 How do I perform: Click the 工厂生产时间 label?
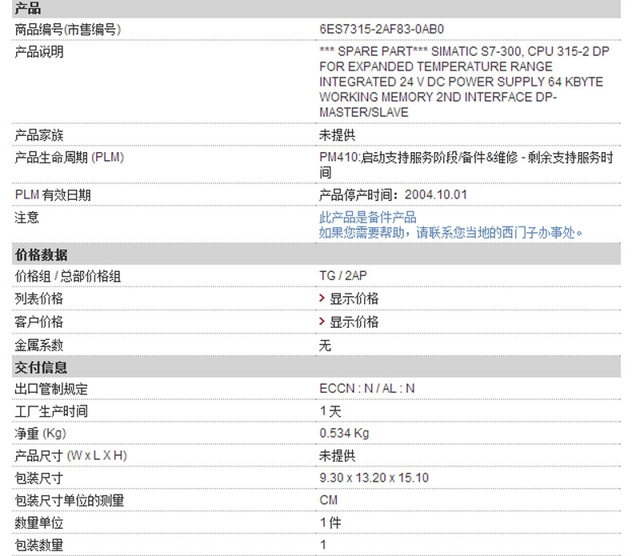pyautogui.click(x=51, y=411)
